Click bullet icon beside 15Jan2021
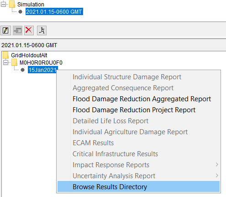The height and width of the screenshot is (197, 226). point(22,70)
